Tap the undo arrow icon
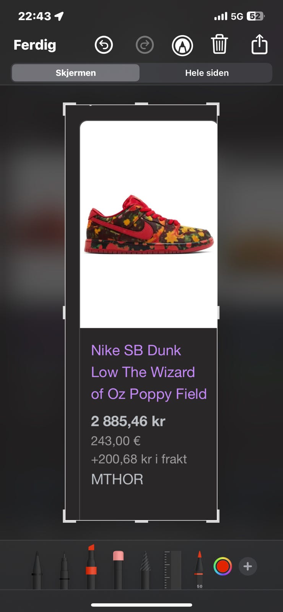The width and height of the screenshot is (283, 612). (104, 45)
